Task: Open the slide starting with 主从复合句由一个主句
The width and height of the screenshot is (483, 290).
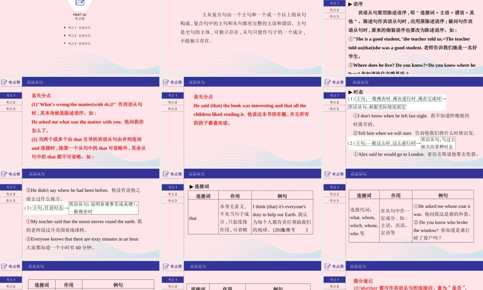Action: point(241,37)
